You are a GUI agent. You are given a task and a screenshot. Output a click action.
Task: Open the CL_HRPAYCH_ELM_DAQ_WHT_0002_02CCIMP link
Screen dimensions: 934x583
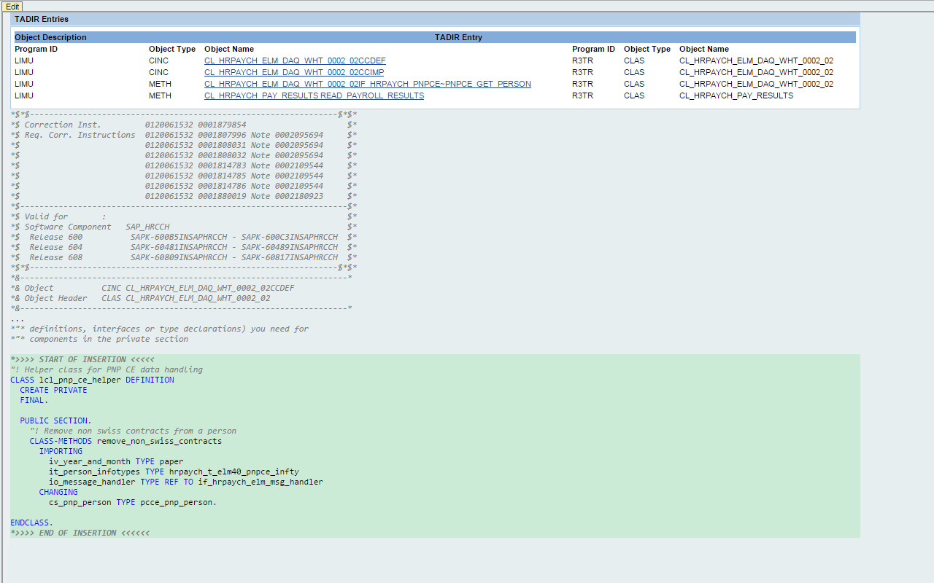(294, 72)
